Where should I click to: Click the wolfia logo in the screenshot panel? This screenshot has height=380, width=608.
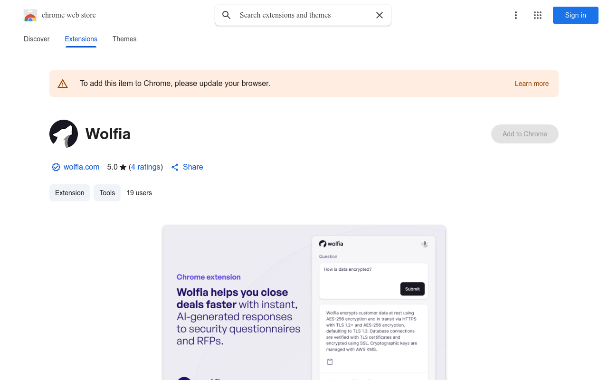point(331,244)
